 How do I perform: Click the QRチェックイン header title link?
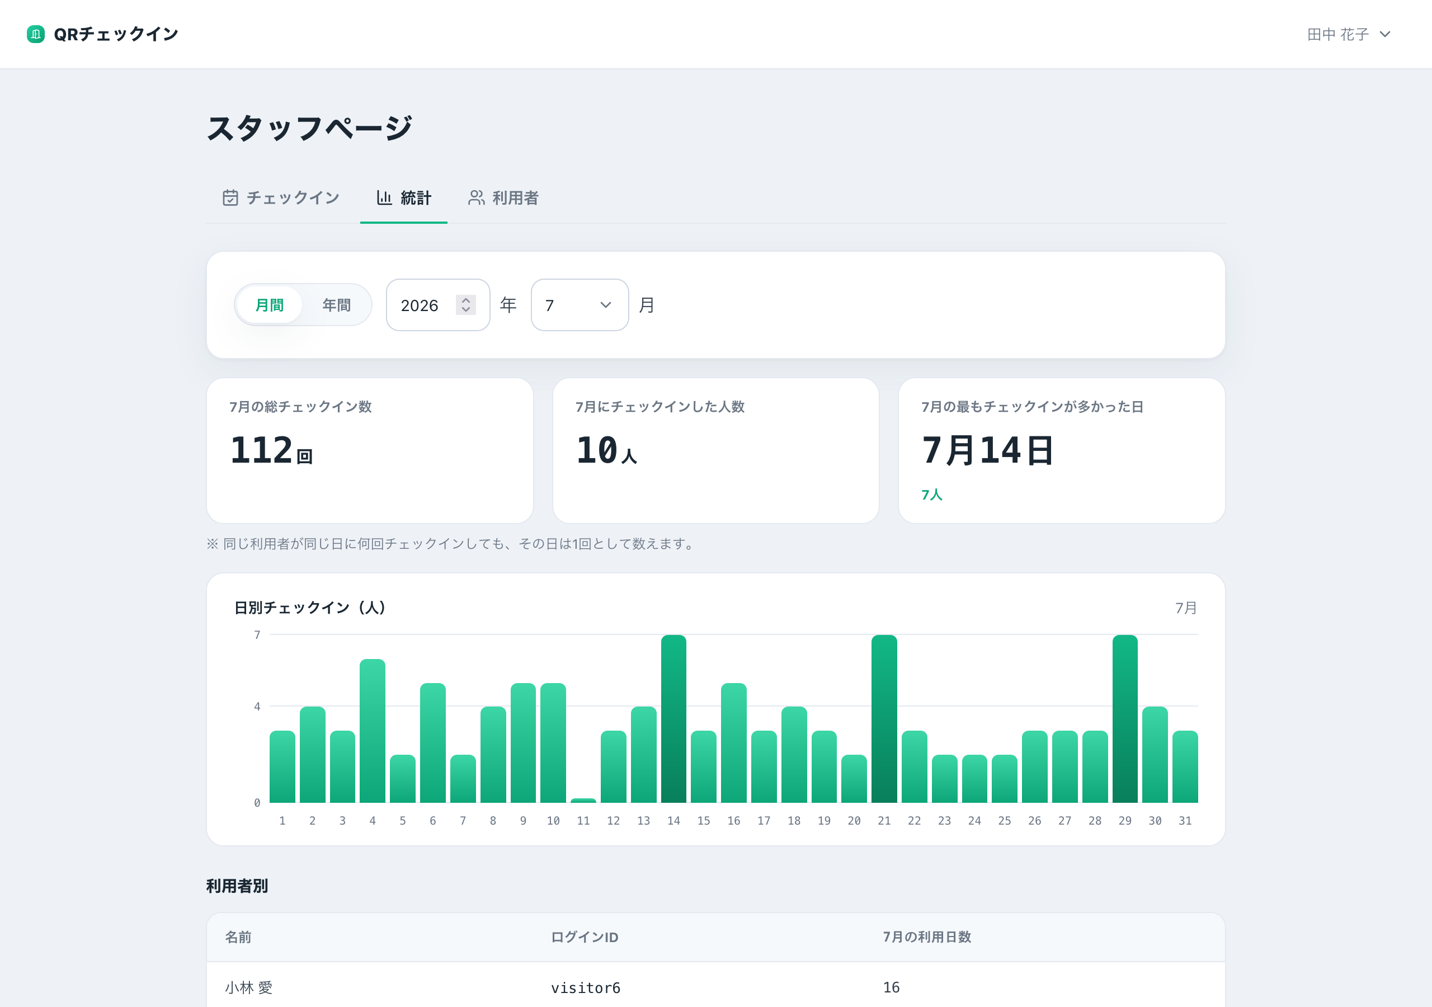[x=116, y=34]
